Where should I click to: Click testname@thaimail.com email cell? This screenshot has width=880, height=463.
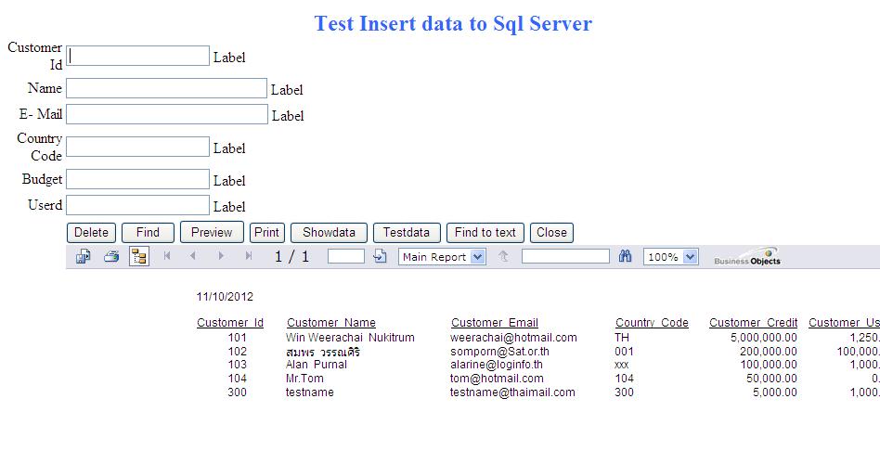(x=512, y=392)
